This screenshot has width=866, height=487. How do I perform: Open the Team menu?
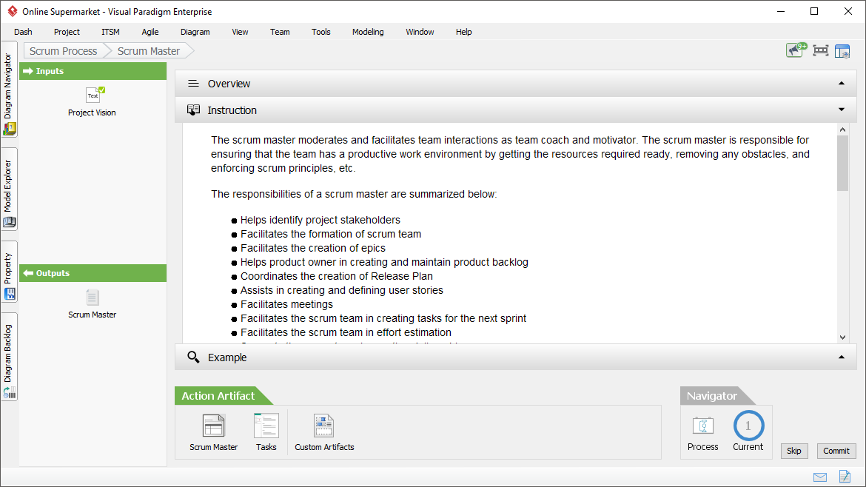(280, 32)
